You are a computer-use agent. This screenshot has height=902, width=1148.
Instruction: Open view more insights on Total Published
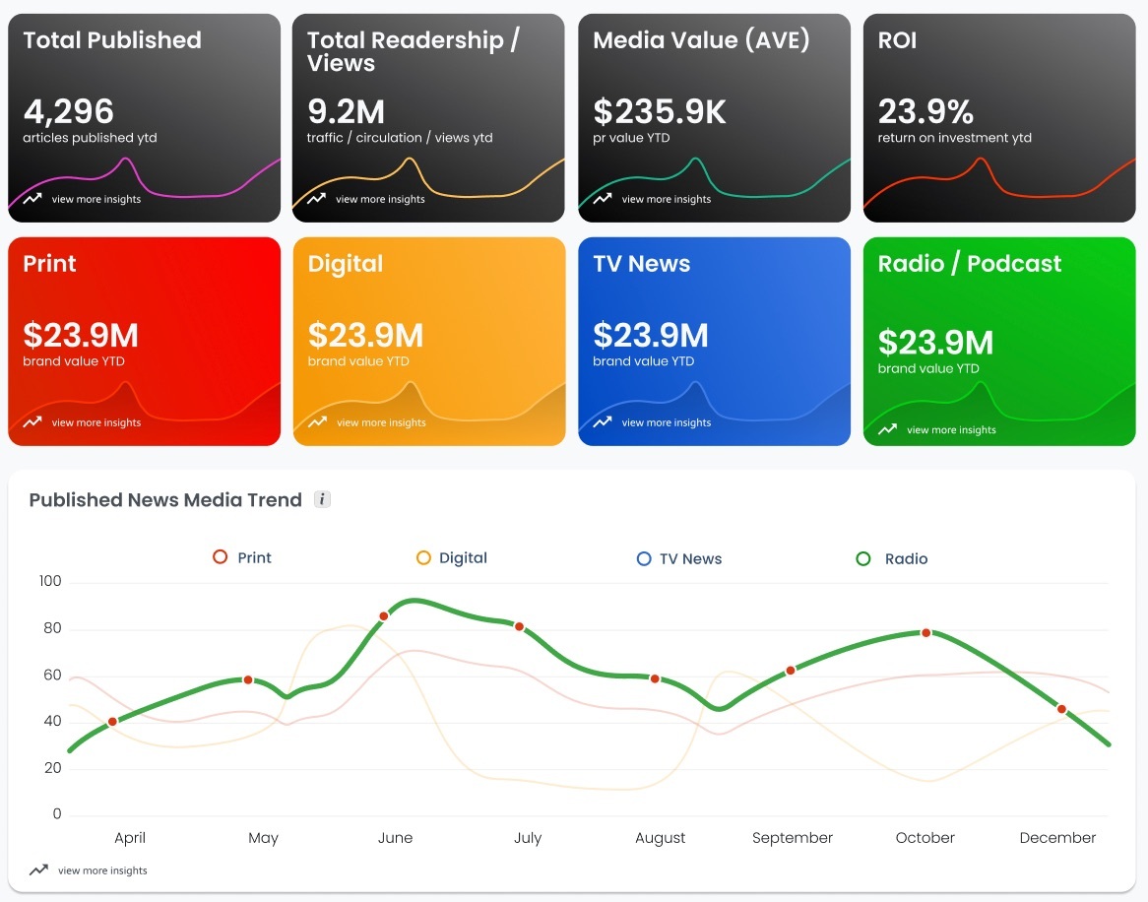coord(96,199)
